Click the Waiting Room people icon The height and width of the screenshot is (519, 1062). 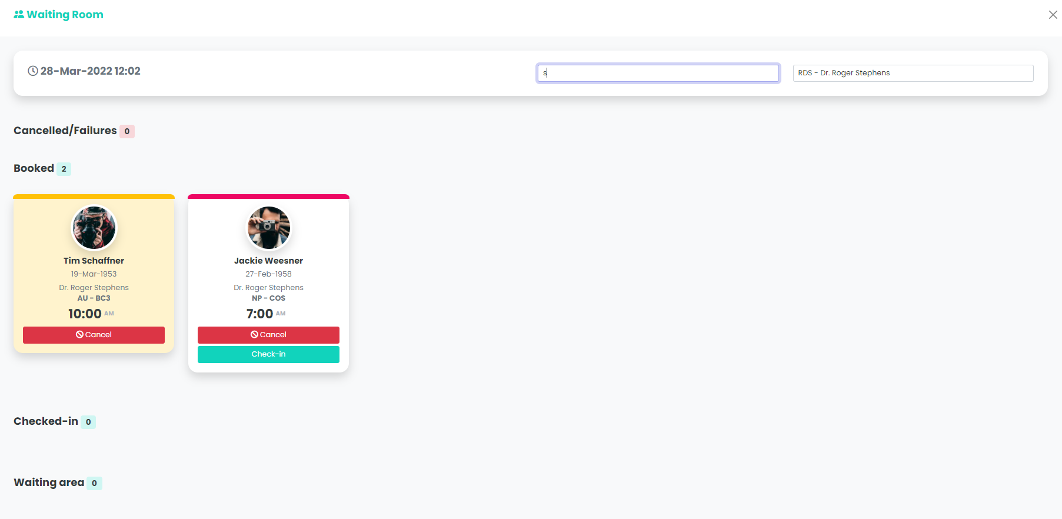pos(19,15)
